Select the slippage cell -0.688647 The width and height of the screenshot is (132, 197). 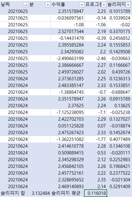[x=119, y=92]
